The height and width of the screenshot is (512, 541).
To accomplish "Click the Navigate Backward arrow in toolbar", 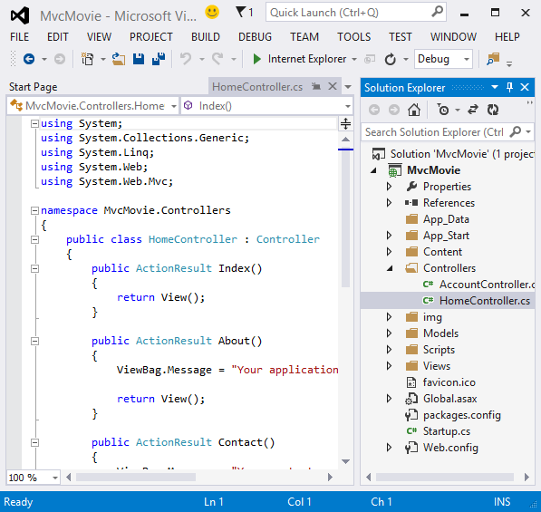I will point(29,59).
